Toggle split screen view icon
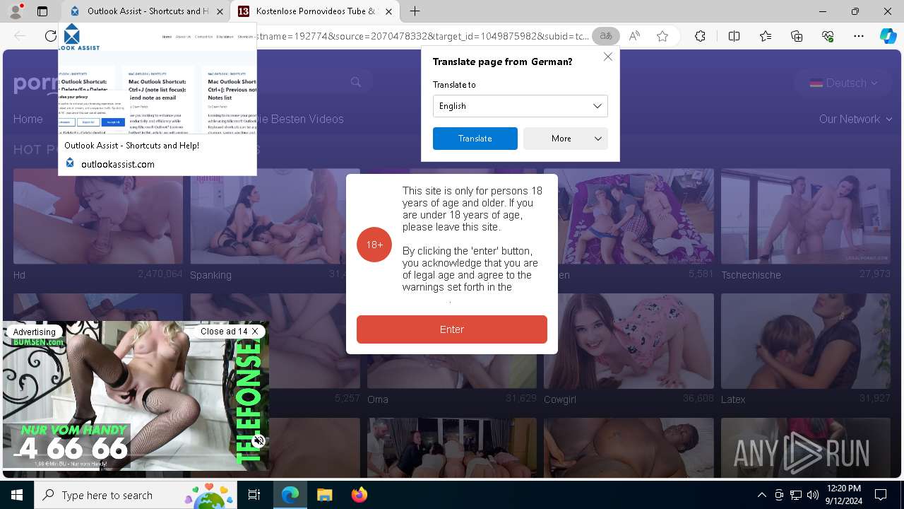 [x=734, y=36]
